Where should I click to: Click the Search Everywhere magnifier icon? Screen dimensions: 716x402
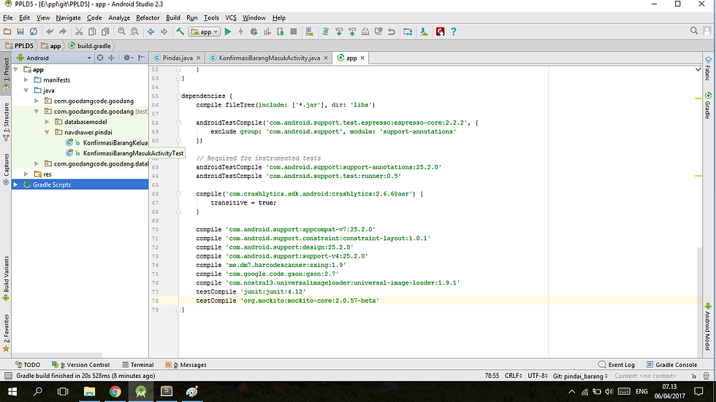693,31
